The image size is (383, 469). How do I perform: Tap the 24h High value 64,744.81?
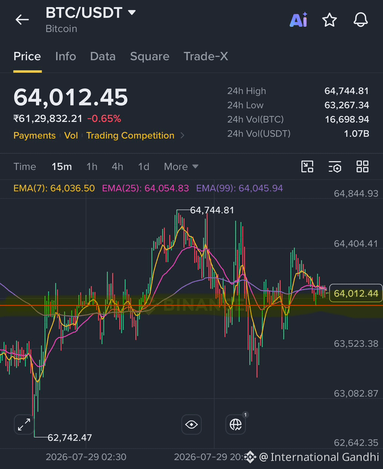click(x=346, y=91)
